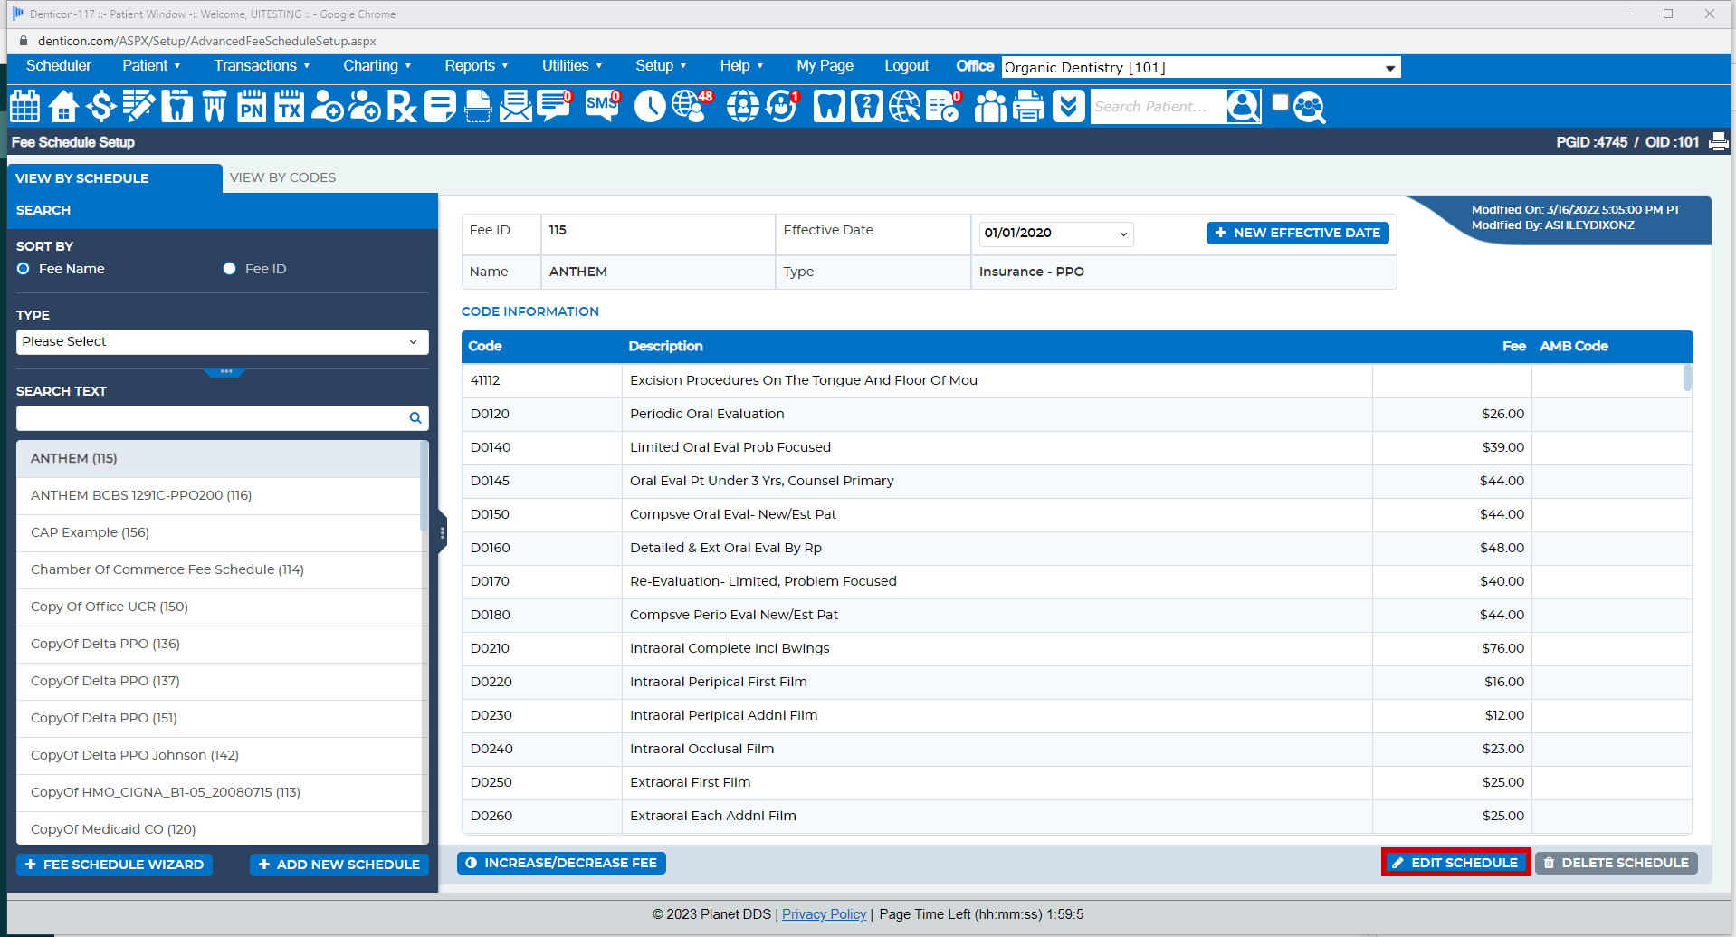Select the Fee Name sort option

[24, 269]
